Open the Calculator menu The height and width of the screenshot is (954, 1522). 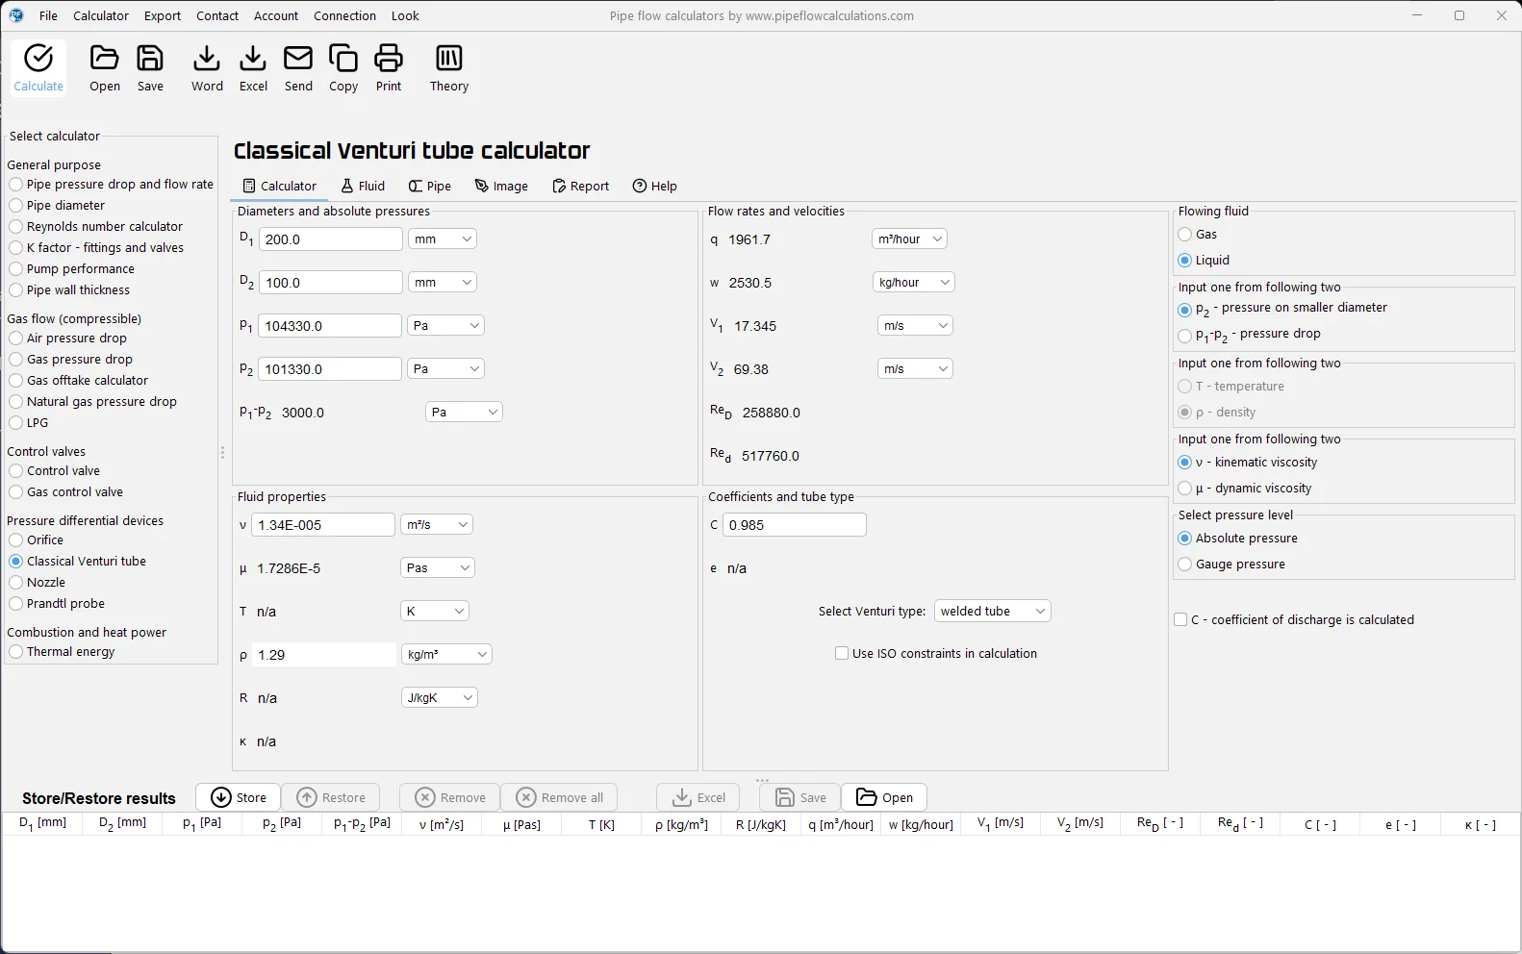click(x=101, y=15)
